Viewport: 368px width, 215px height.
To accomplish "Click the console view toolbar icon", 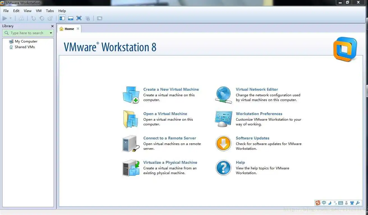I will tap(100, 18).
